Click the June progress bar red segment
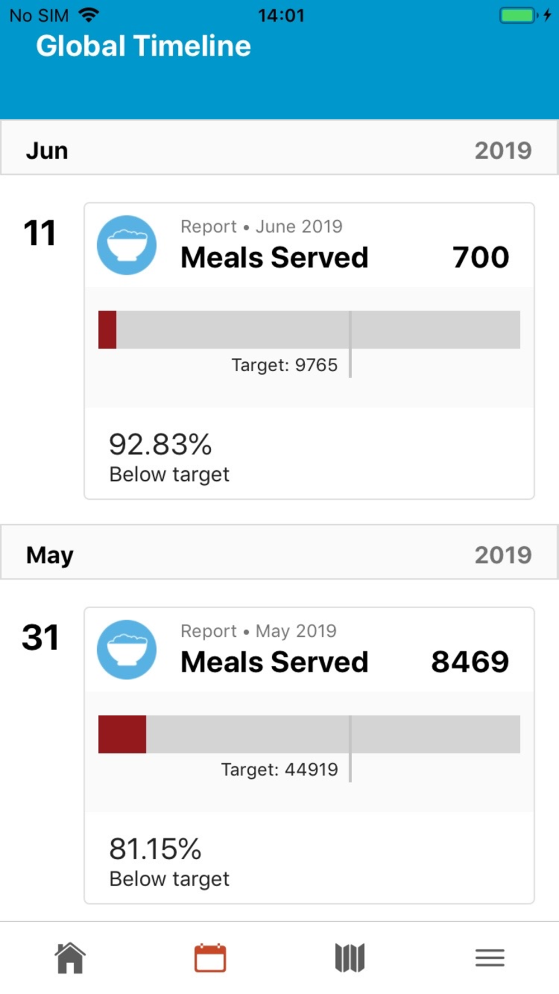The width and height of the screenshot is (559, 994). pos(107,330)
